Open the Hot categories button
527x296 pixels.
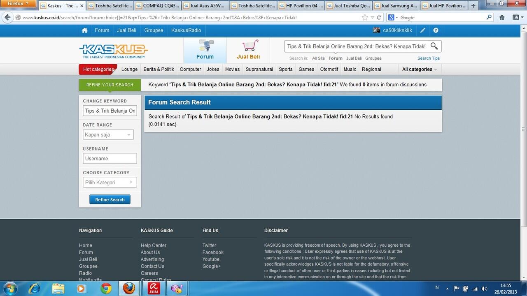coord(98,69)
